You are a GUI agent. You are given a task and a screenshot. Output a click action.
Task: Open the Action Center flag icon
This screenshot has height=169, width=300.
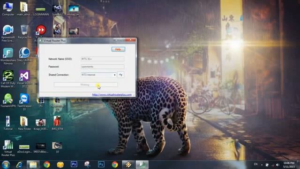[267, 165]
